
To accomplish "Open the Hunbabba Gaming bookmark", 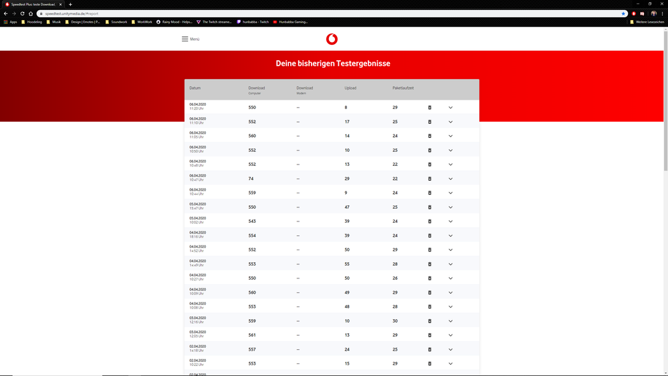I will (x=290, y=21).
